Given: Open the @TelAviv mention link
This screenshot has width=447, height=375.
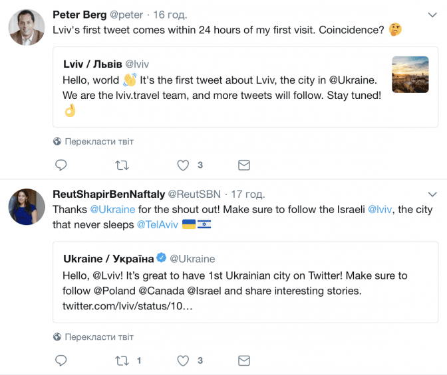Looking at the screenshot, I should click(158, 224).
